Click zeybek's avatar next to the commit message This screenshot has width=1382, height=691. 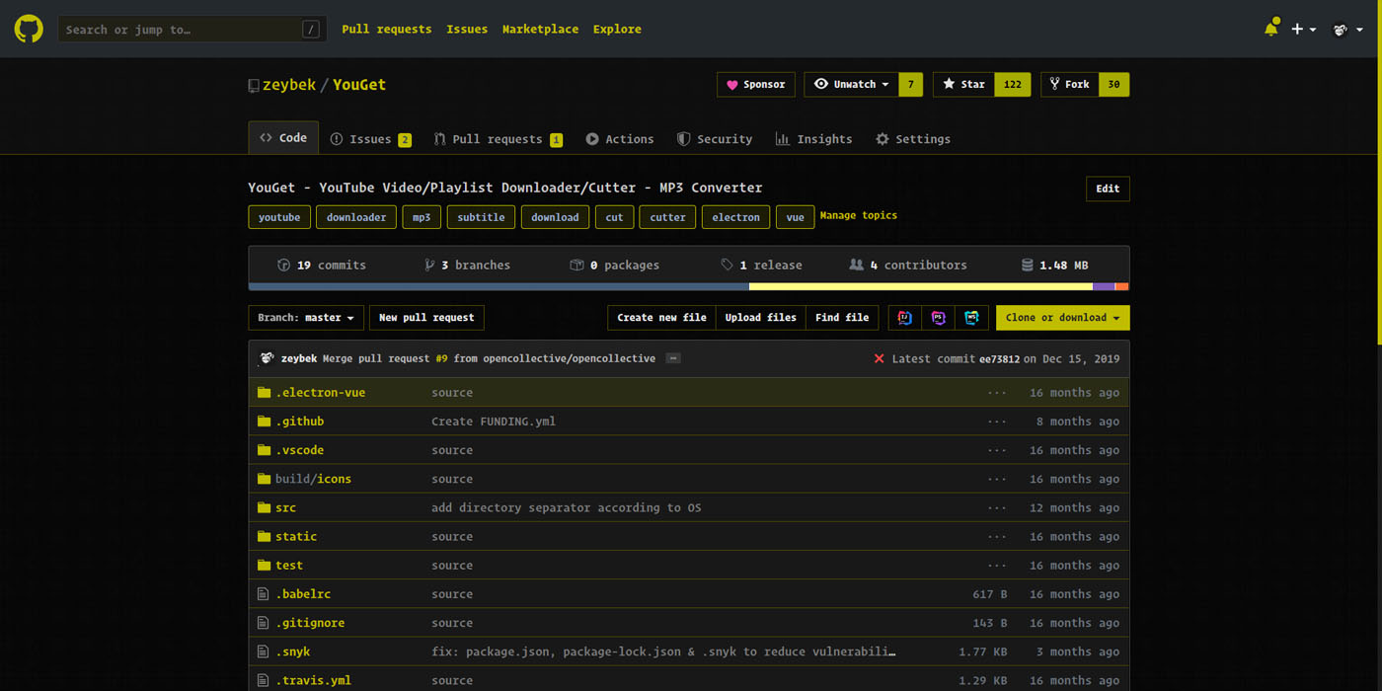point(267,357)
